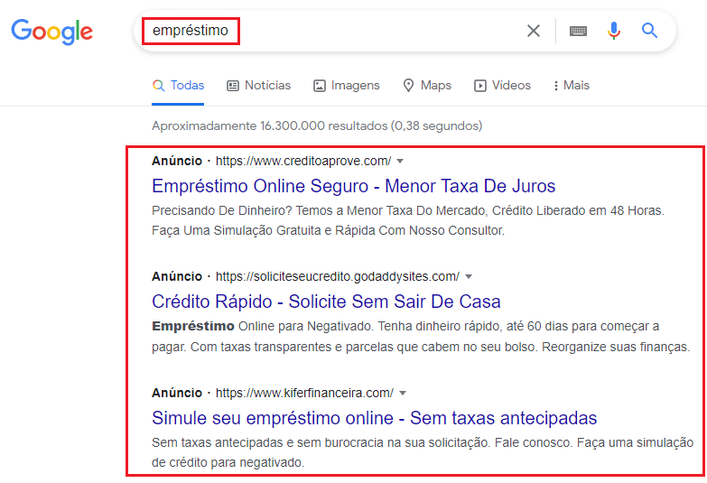Expand dropdown arrow next to kiferfinanceira.com URL
Screen dimensions: 707x483
(403, 394)
